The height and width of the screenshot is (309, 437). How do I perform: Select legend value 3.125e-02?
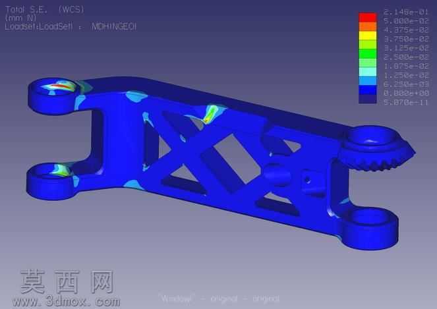click(406, 48)
